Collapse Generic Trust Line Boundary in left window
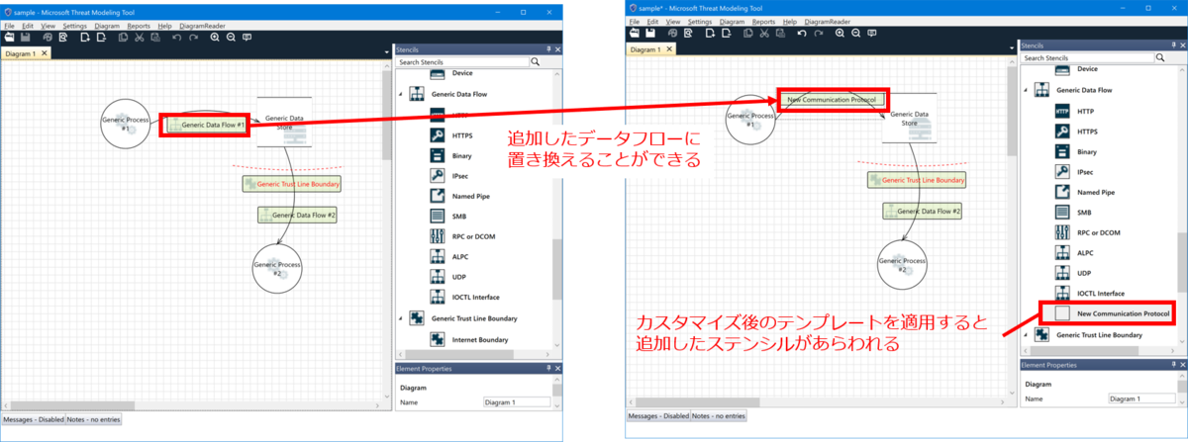The image size is (1188, 442). 401,318
